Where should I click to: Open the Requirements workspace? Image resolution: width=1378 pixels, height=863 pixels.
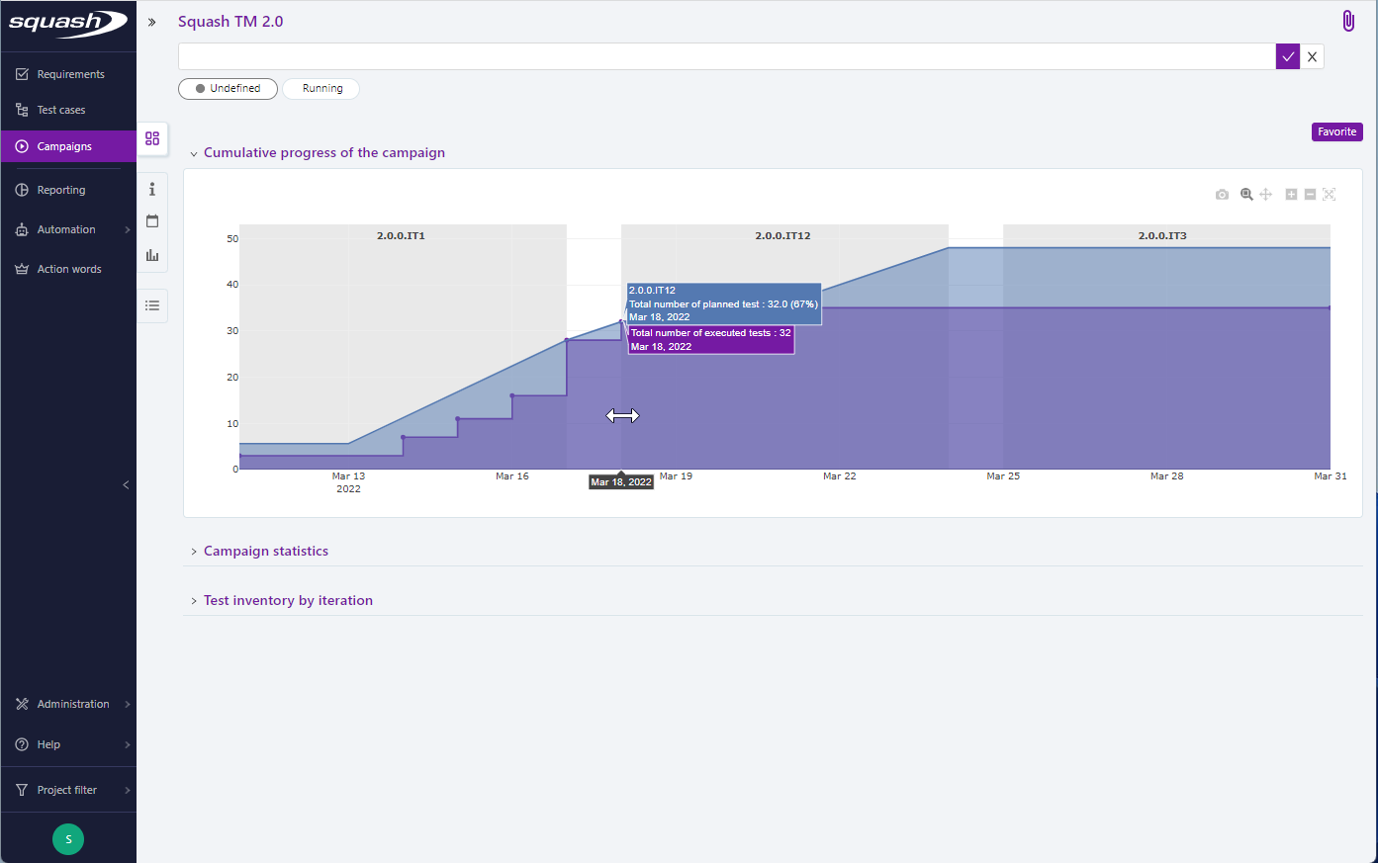coord(61,73)
